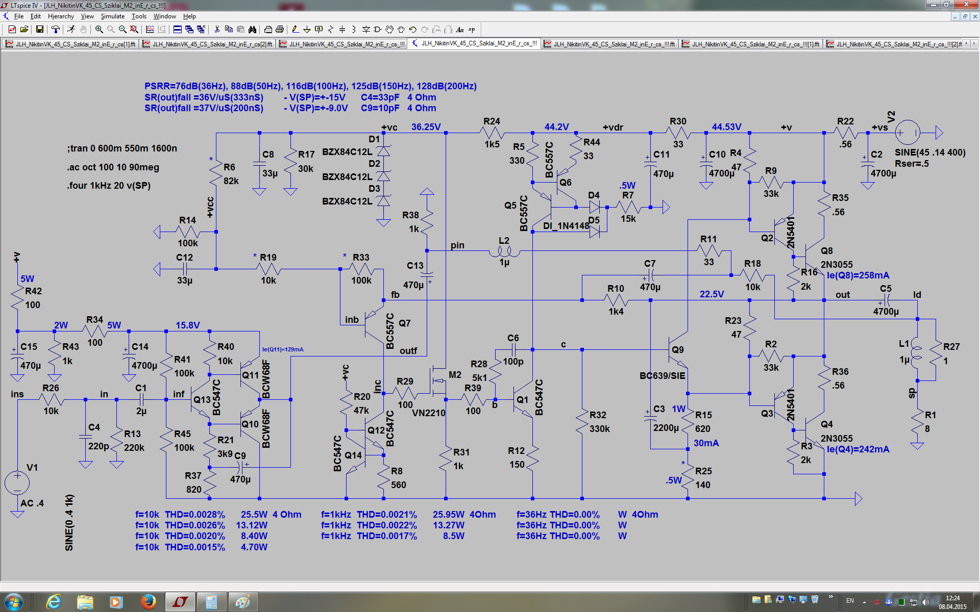Zoom to fit with the crossed magnifier
The image size is (980, 612).
(x=134, y=30)
